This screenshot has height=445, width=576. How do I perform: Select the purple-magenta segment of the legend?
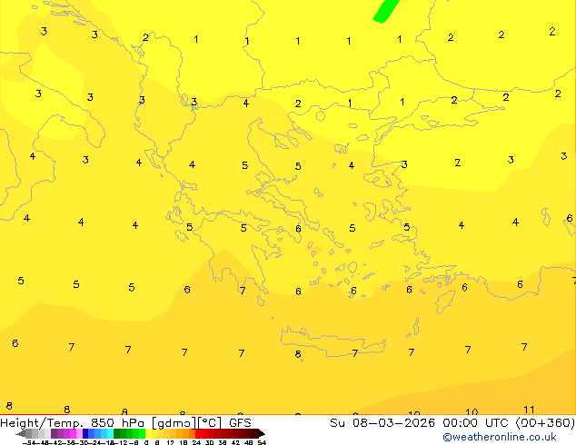[66, 433]
